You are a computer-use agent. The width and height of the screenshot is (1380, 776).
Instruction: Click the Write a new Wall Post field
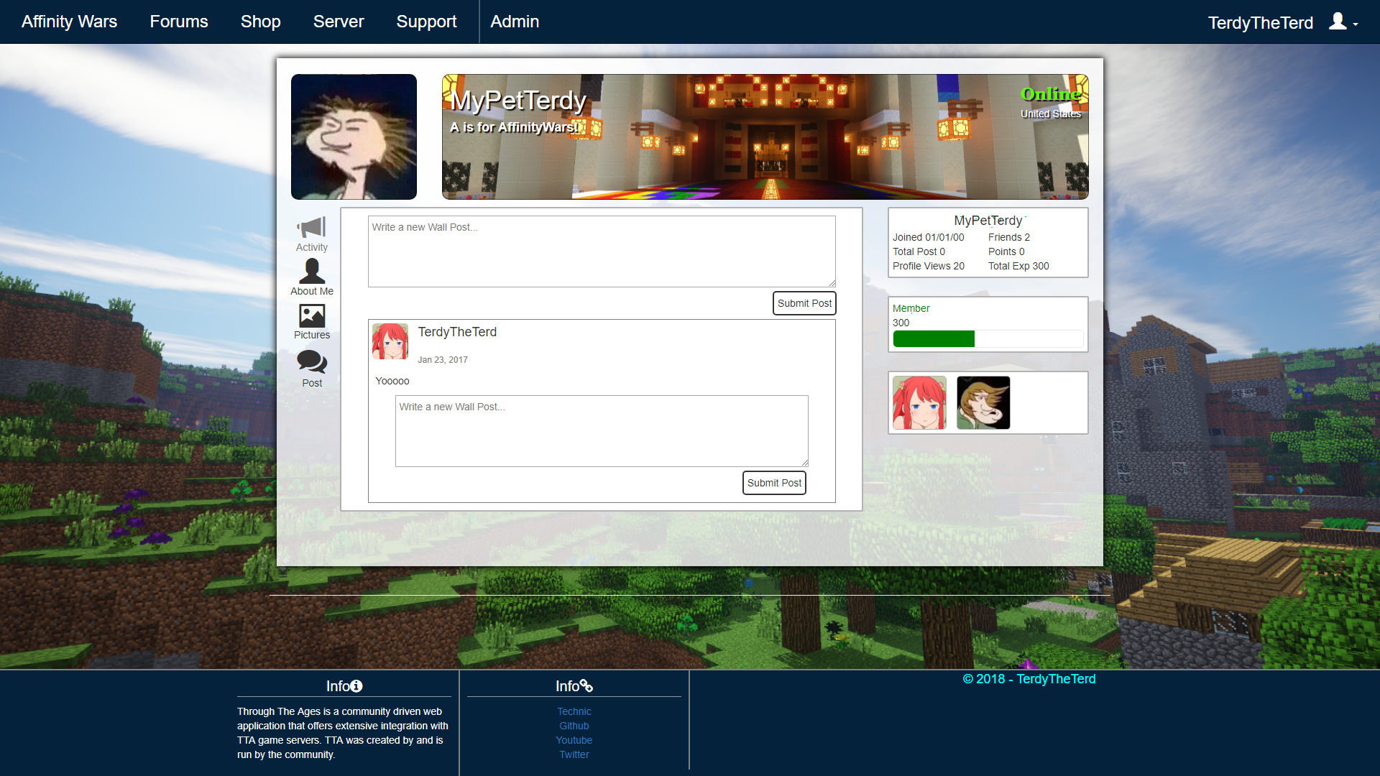(602, 251)
